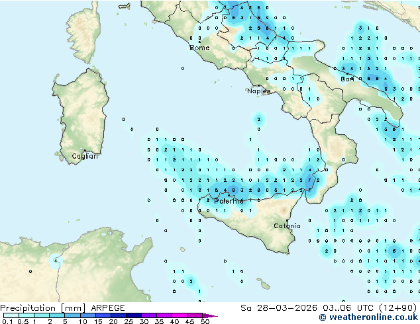Click the legend value '0.5'
This screenshot has height=324, width=420.
[23, 321]
